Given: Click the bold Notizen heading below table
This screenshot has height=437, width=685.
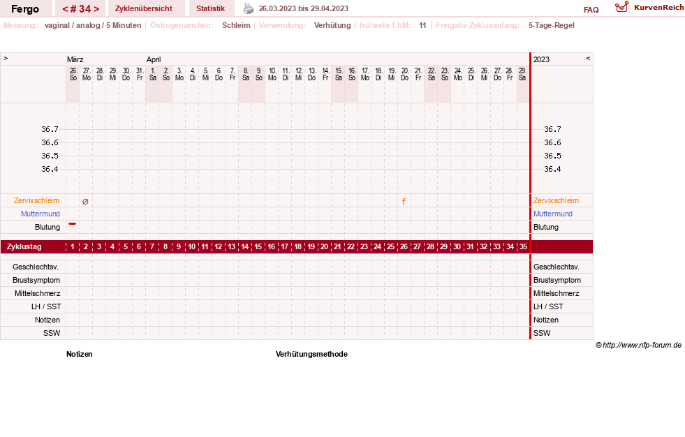Looking at the screenshot, I should (x=80, y=354).
